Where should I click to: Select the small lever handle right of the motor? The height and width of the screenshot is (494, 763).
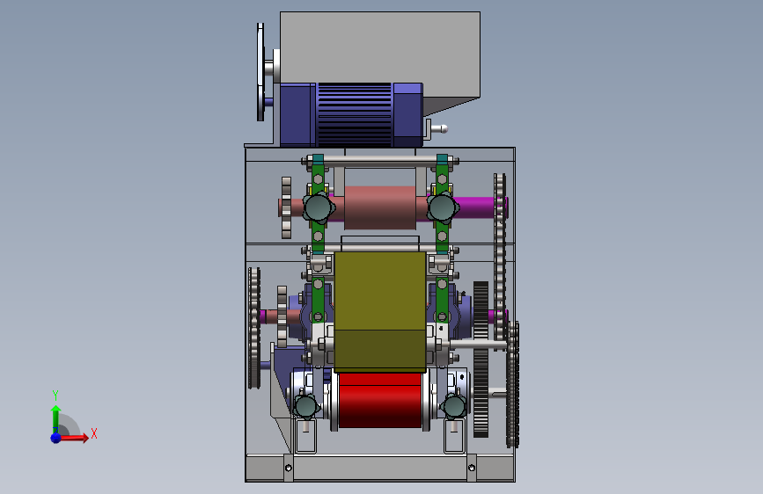tap(438, 129)
